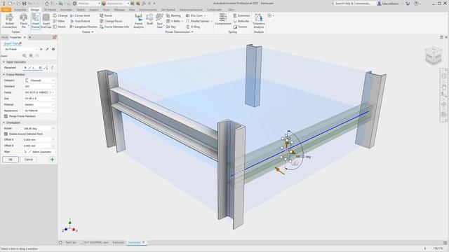Open the Assemble ribbon tab
Image resolution: width=449 pixels, height=252 pixels.
(x=20, y=10)
